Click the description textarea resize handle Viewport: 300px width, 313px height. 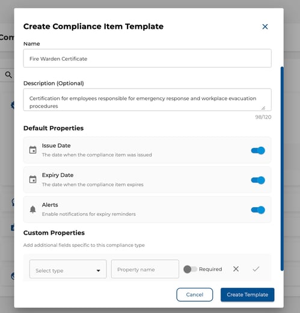coord(263,108)
